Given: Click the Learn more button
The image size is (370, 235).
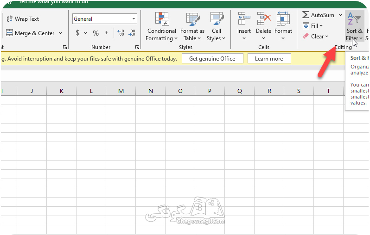Looking at the screenshot, I should [x=269, y=59].
